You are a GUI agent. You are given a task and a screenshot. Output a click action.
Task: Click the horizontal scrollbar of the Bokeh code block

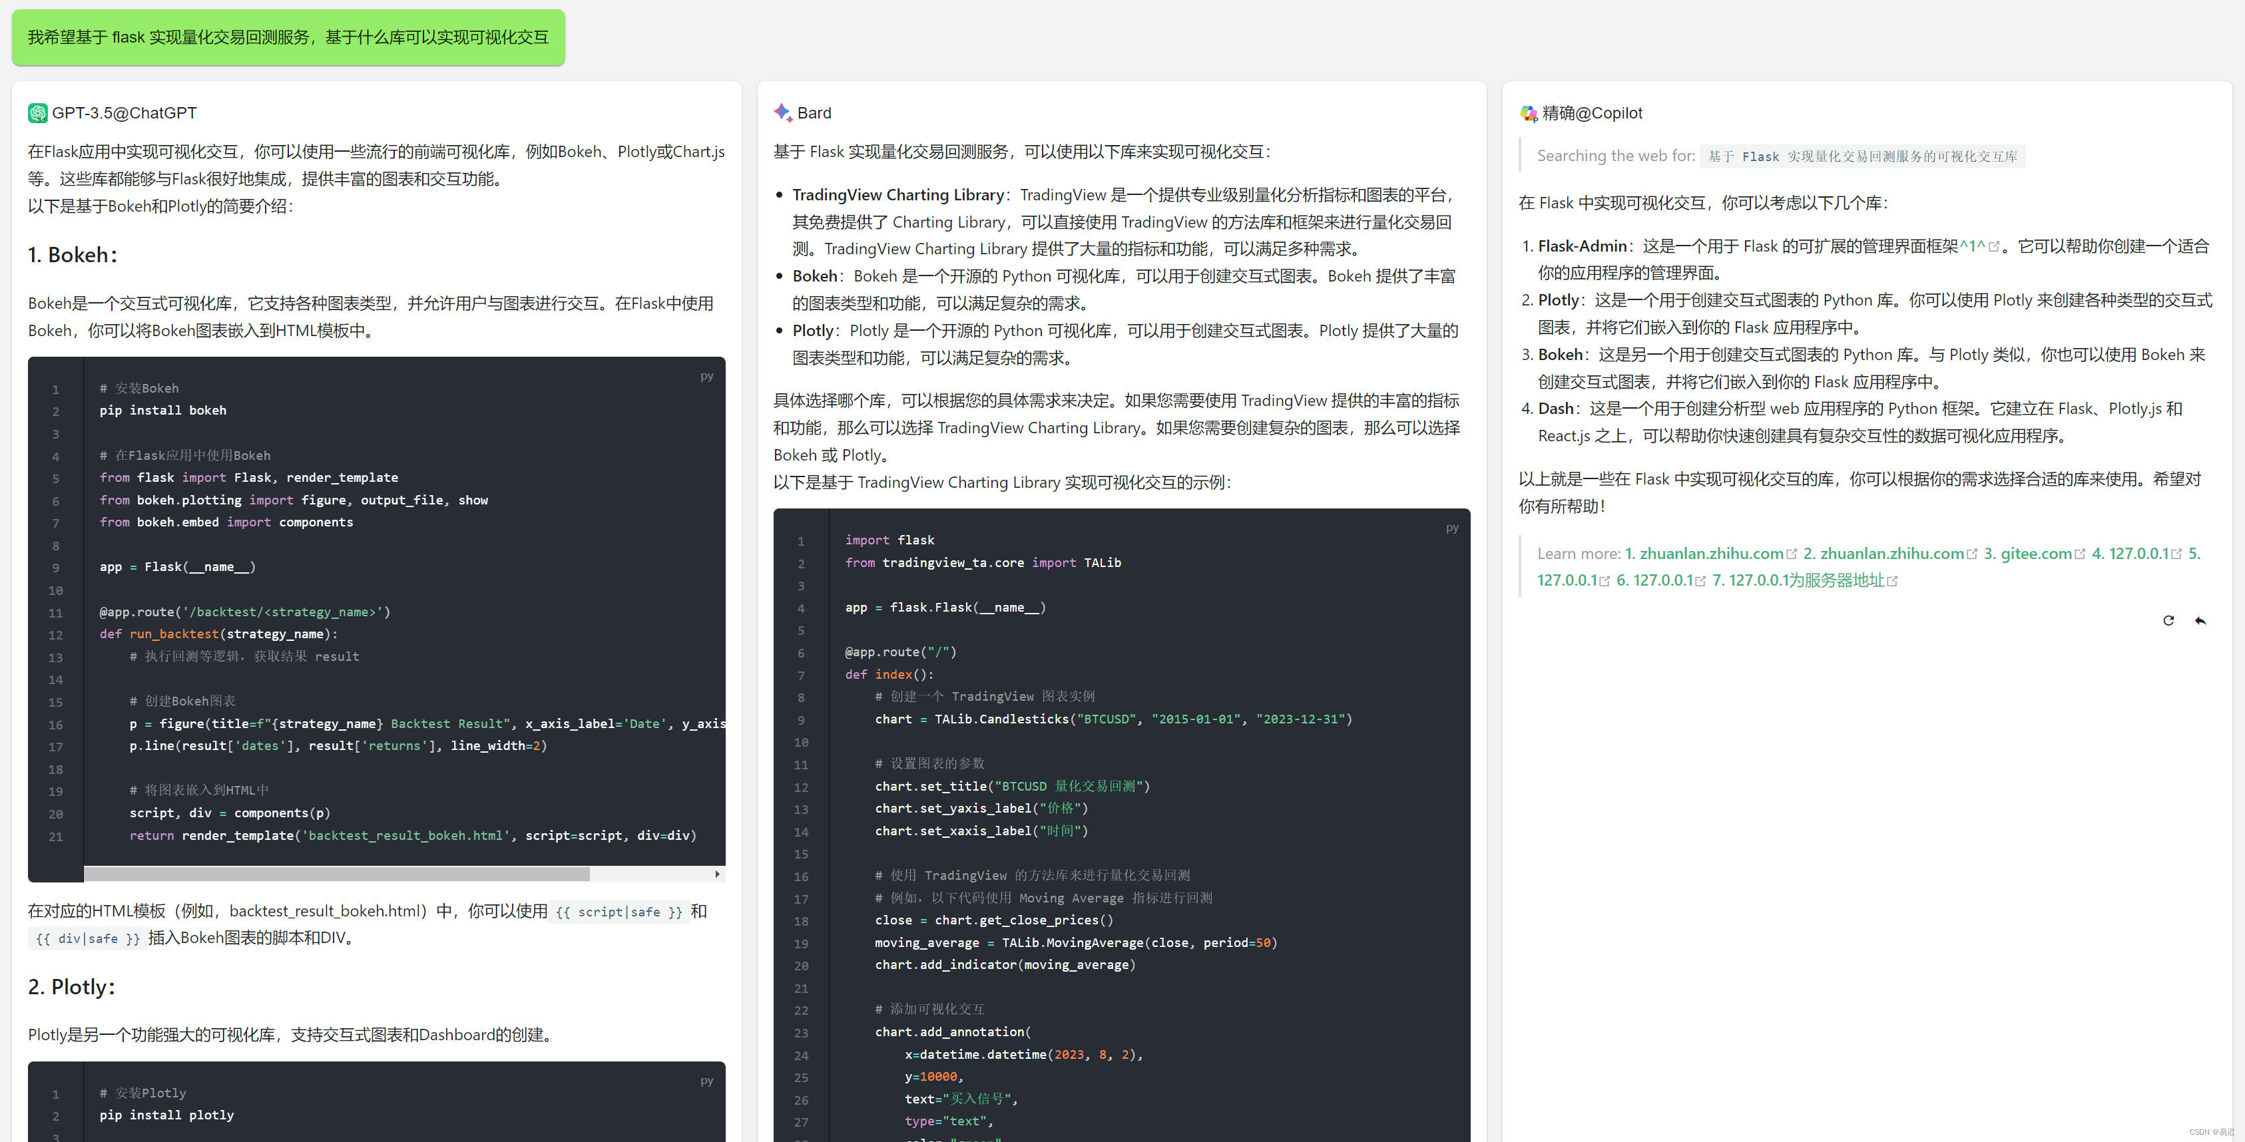[x=336, y=874]
